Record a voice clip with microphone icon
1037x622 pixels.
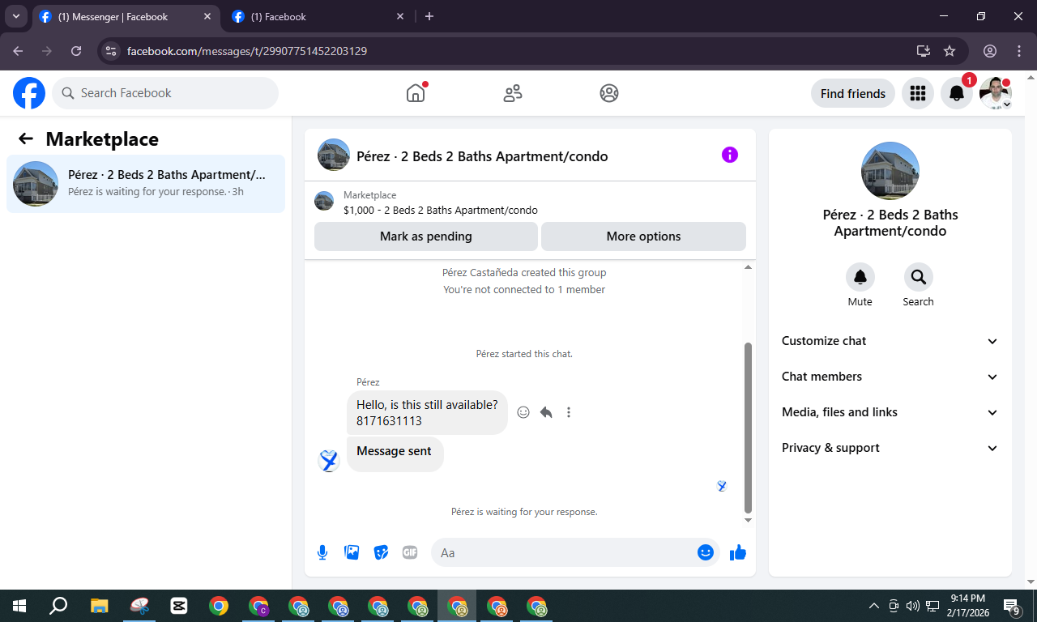tap(322, 552)
